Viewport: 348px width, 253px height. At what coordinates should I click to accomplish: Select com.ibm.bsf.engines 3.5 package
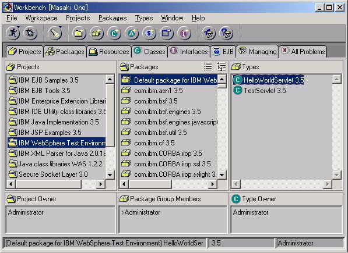pyautogui.click(x=169, y=111)
